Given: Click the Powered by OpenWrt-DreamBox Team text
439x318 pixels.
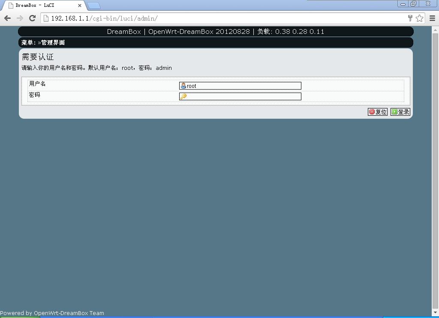Looking at the screenshot, I should tap(52, 312).
